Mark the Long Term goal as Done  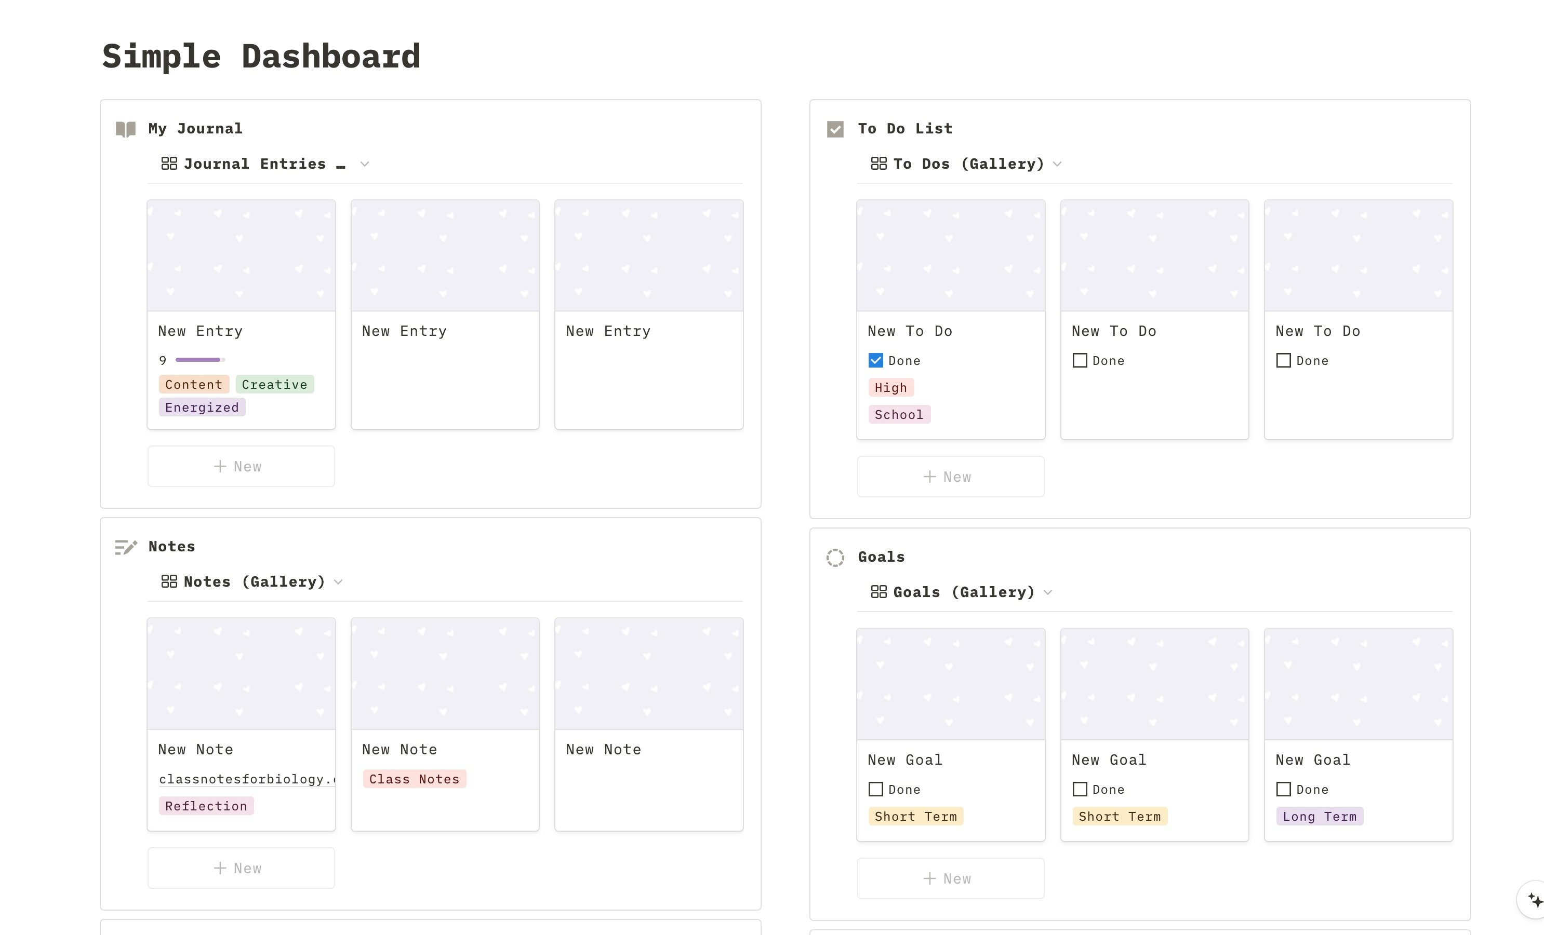[x=1283, y=789]
